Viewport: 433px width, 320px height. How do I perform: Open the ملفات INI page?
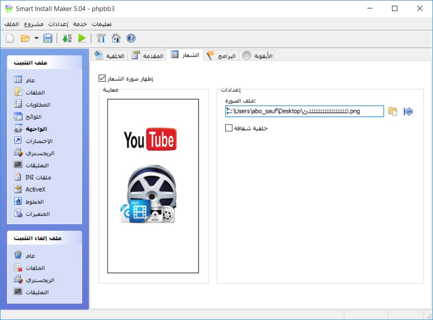[33, 177]
